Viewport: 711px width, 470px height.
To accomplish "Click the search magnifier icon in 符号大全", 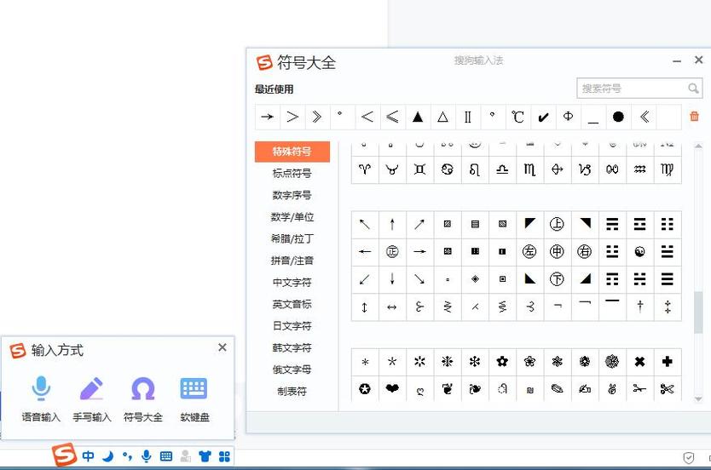I will (x=693, y=89).
